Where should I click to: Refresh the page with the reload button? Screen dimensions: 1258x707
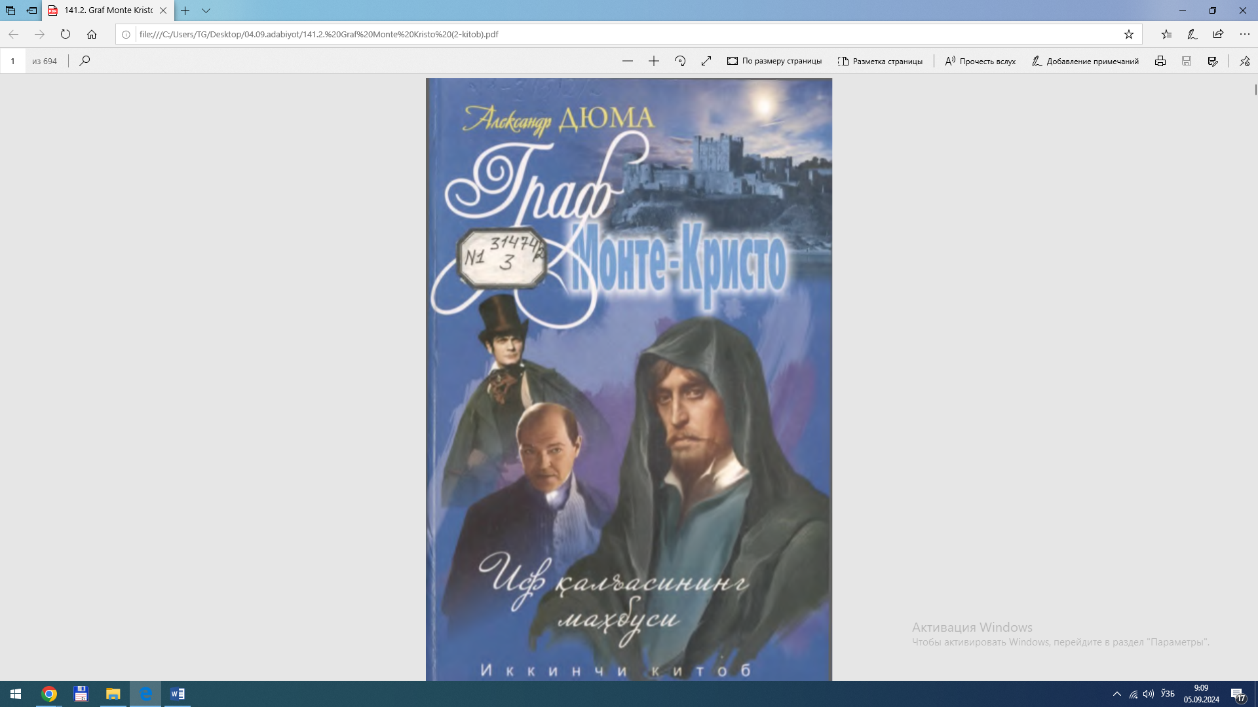66,34
